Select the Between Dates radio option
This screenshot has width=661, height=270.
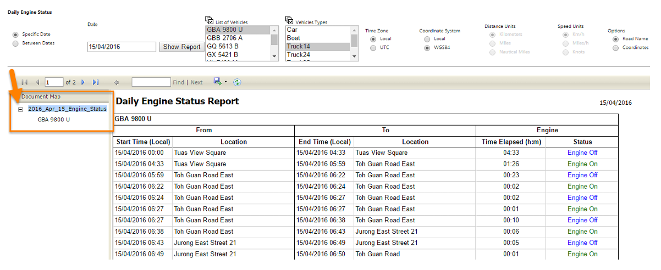pyautogui.click(x=15, y=43)
